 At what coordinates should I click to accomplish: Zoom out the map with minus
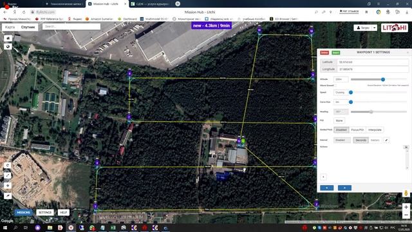406,215
